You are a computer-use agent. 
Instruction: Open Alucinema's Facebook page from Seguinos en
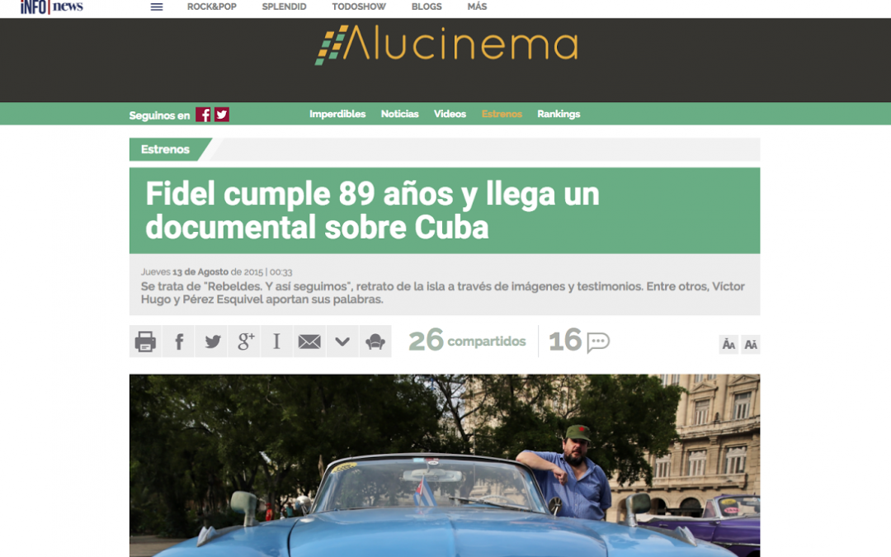click(x=203, y=115)
